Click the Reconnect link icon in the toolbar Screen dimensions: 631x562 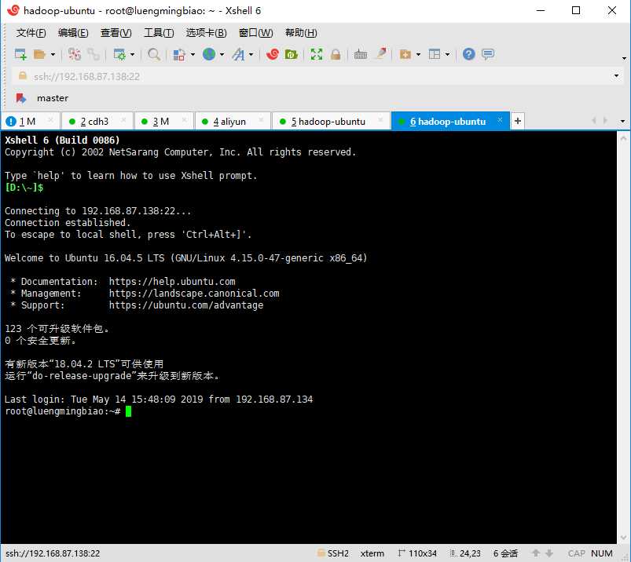tap(94, 54)
